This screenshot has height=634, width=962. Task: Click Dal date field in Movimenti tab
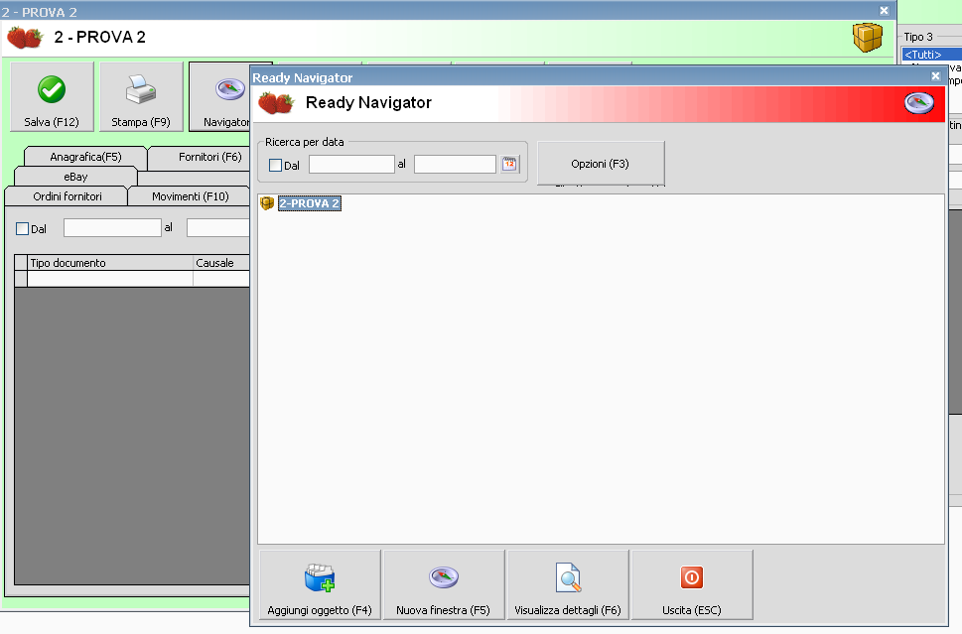112,228
